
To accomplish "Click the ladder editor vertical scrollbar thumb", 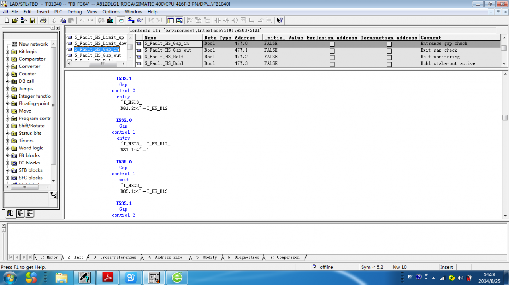I will (505, 117).
